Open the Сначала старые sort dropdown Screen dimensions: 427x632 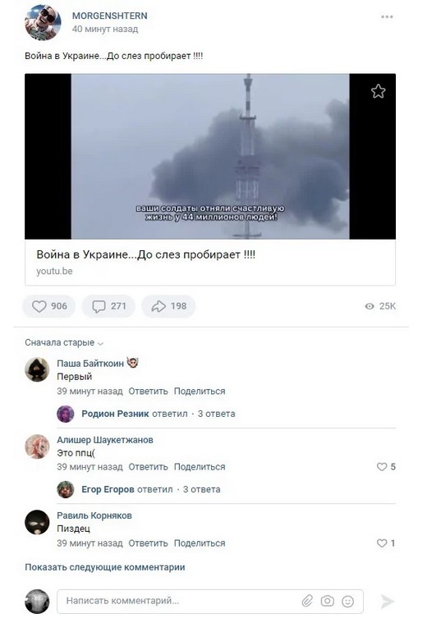[x=64, y=342]
